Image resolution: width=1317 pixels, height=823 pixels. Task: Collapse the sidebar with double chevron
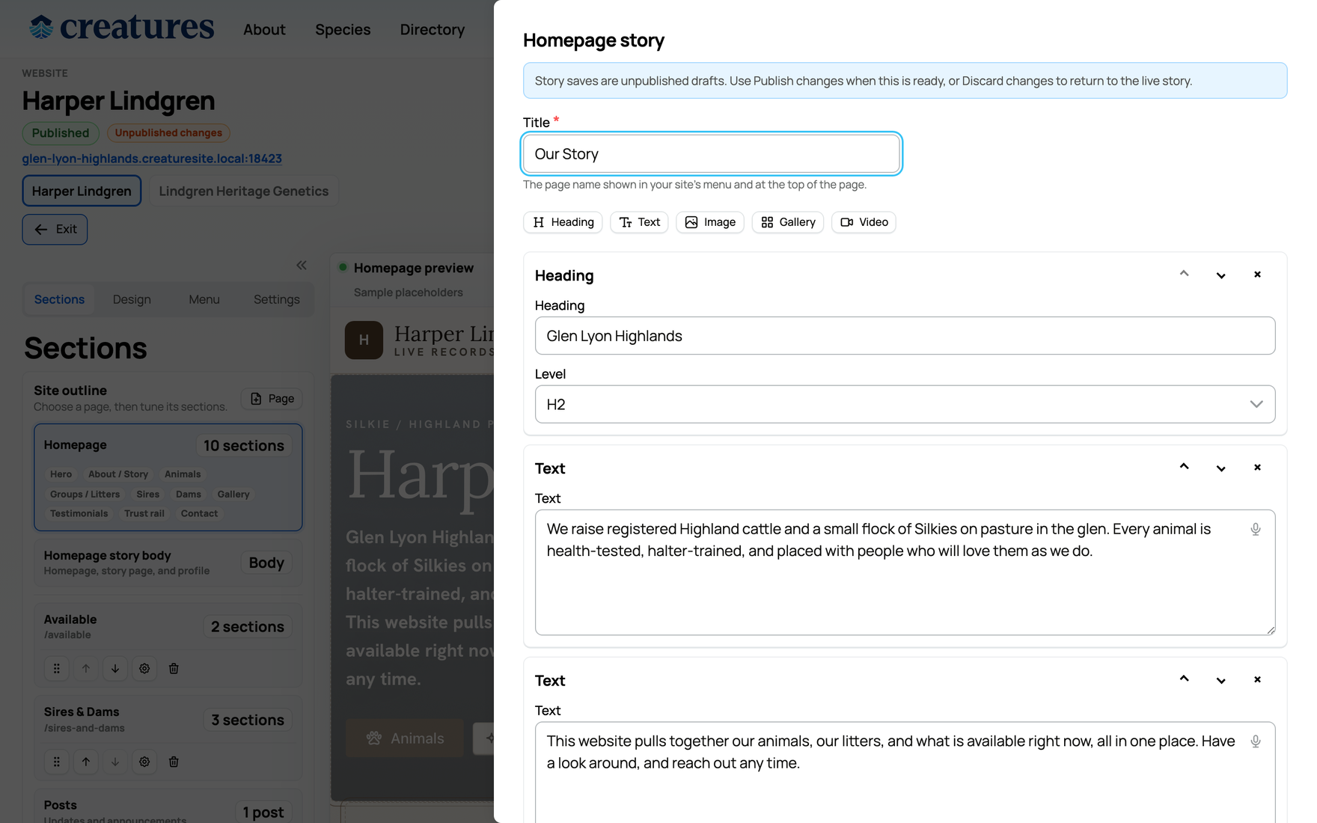point(302,265)
